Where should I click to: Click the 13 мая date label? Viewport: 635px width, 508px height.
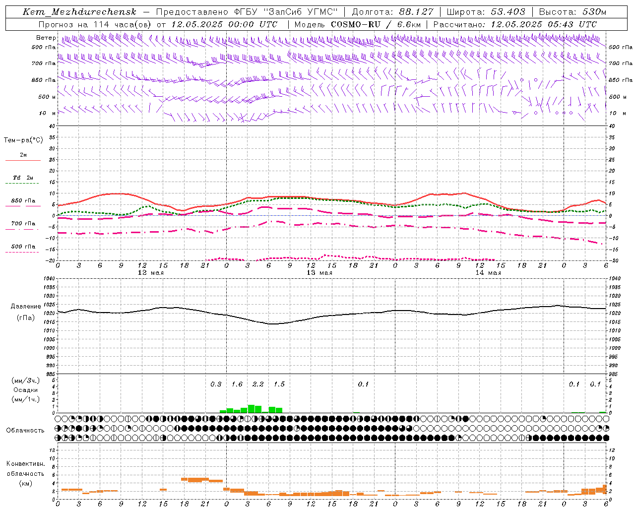[319, 273]
